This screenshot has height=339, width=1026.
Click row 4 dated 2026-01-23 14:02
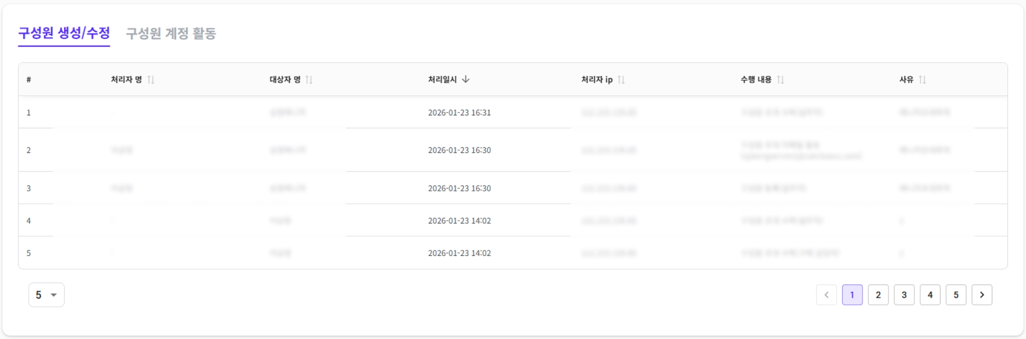459,221
